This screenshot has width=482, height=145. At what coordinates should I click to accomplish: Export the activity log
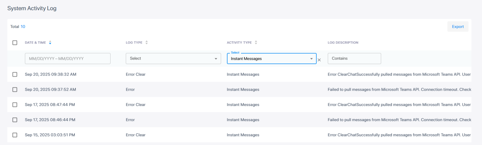tap(458, 27)
